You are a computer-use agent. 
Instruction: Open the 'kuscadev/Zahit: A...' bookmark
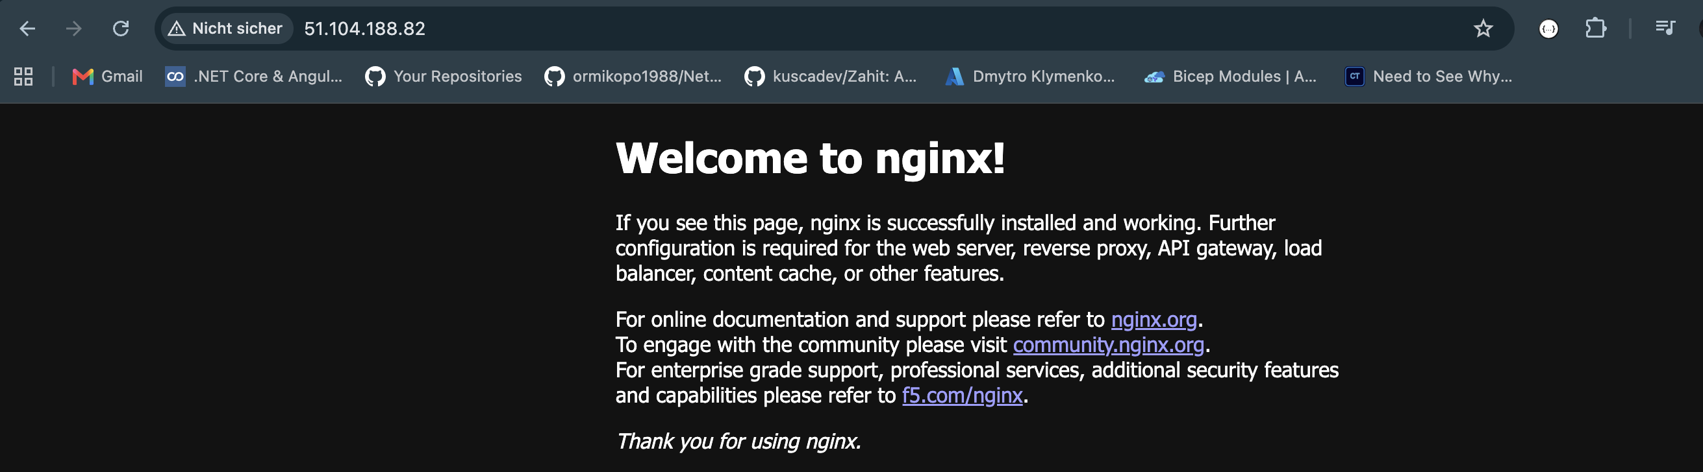click(x=831, y=77)
